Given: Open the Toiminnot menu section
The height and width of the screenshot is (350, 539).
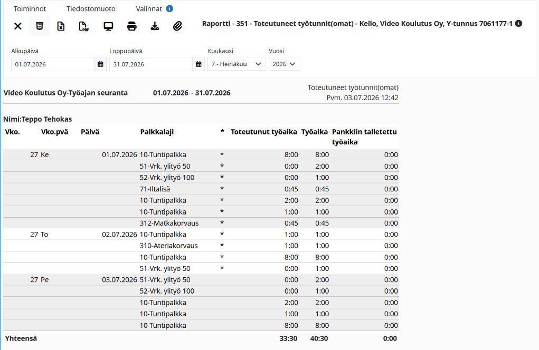Looking at the screenshot, I should click(30, 8).
